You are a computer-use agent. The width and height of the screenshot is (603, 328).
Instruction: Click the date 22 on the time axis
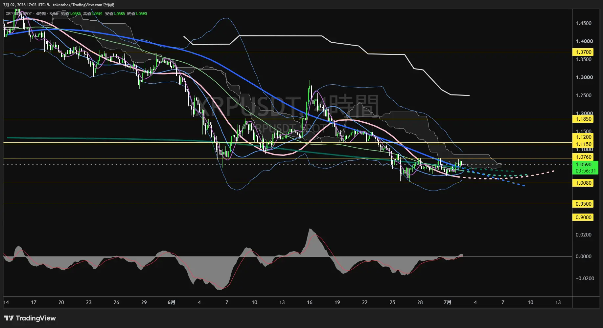tap(365, 302)
